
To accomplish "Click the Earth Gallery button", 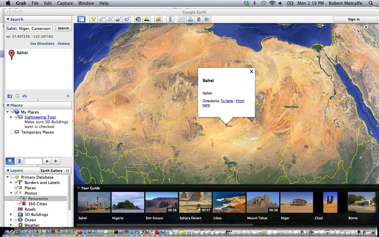I will tap(55, 171).
